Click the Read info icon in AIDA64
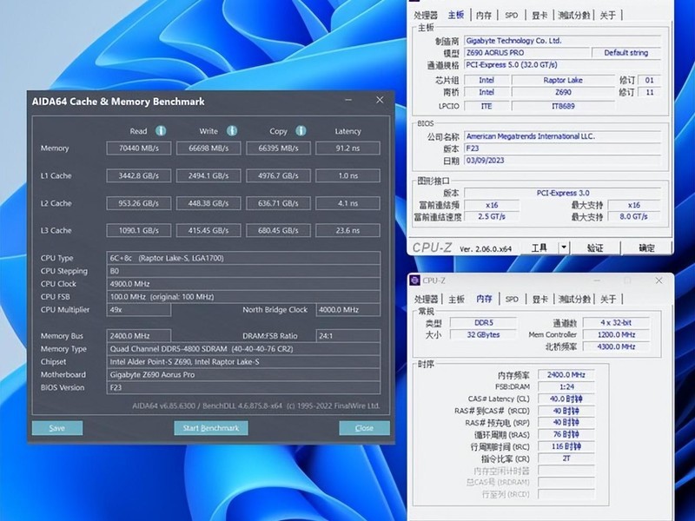Screen dimensions: 695x521 click(x=161, y=131)
